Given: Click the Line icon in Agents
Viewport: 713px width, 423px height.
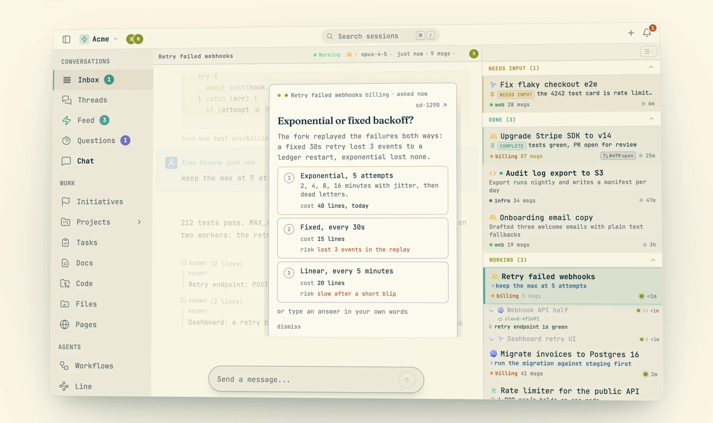Looking at the screenshot, I should pos(64,386).
